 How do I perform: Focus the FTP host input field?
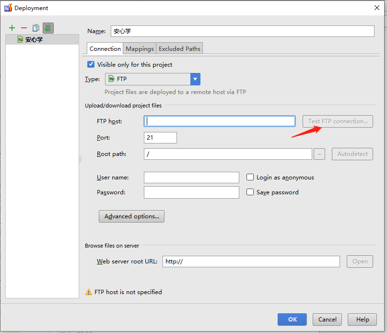[220, 121]
